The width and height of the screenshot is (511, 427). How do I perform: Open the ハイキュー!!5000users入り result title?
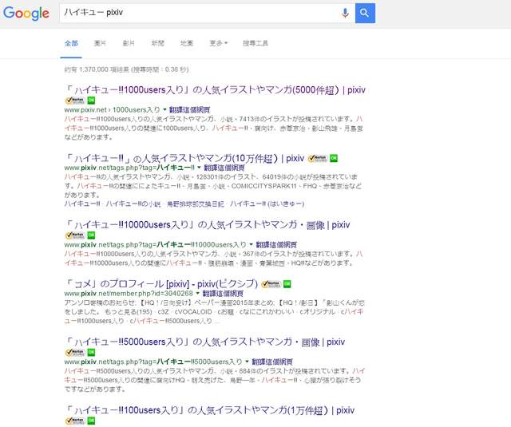click(x=204, y=342)
